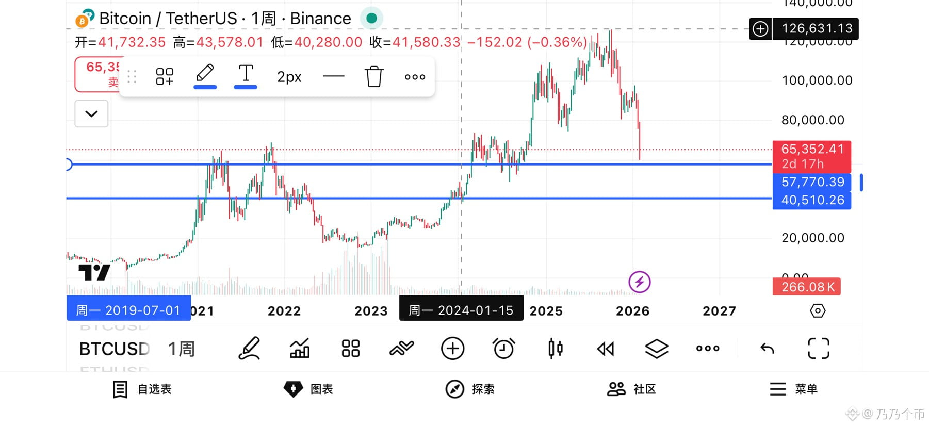
Task: Open the 菜单 menu
Action: pyautogui.click(x=793, y=389)
